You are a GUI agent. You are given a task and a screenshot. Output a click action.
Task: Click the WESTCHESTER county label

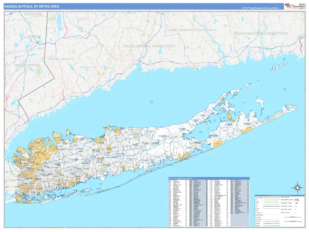(x=28, y=65)
